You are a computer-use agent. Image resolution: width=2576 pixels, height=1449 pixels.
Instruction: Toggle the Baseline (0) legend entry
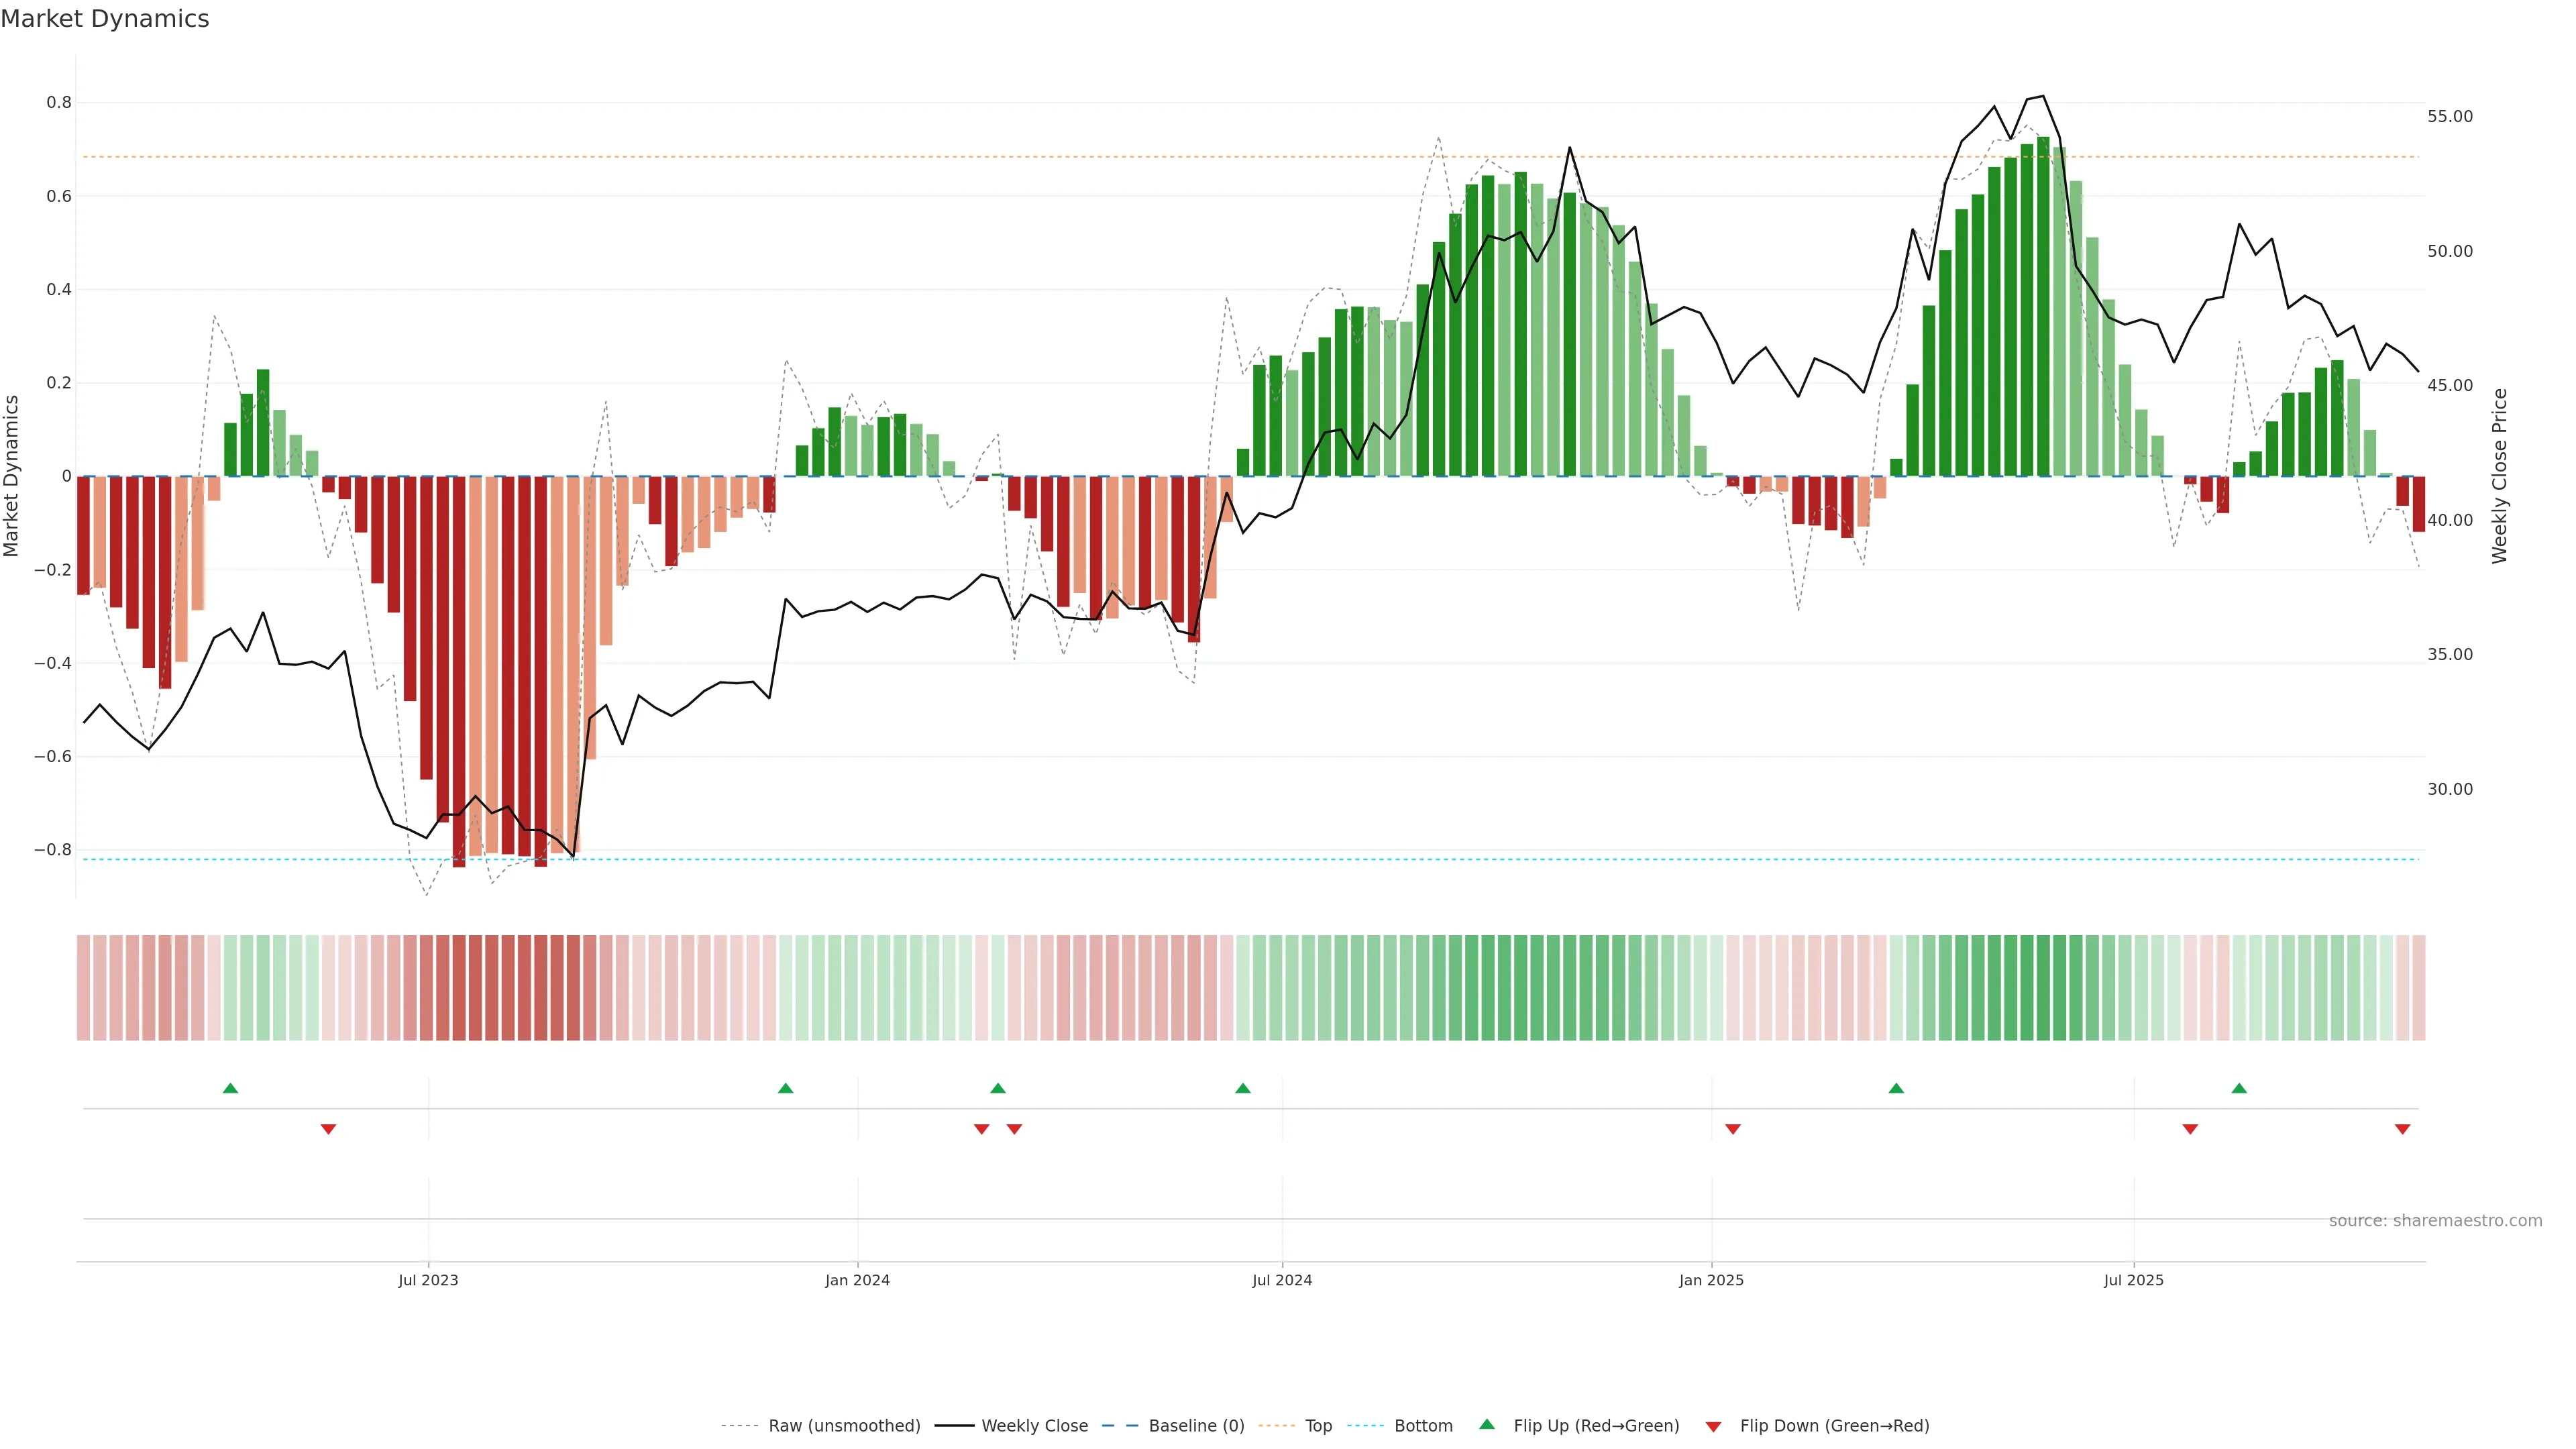pos(1196,1426)
